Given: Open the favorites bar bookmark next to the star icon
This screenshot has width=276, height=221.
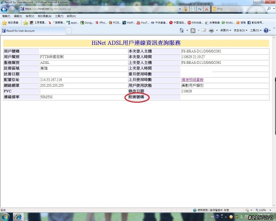Looking at the screenshot, I should (x=38, y=22).
